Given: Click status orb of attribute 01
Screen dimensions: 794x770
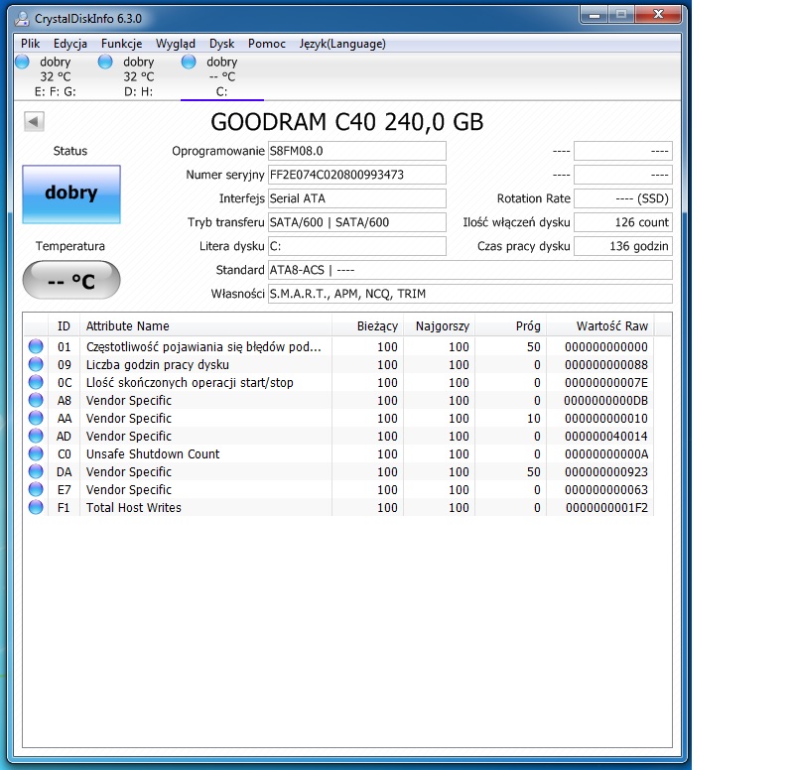Looking at the screenshot, I should 36,346.
